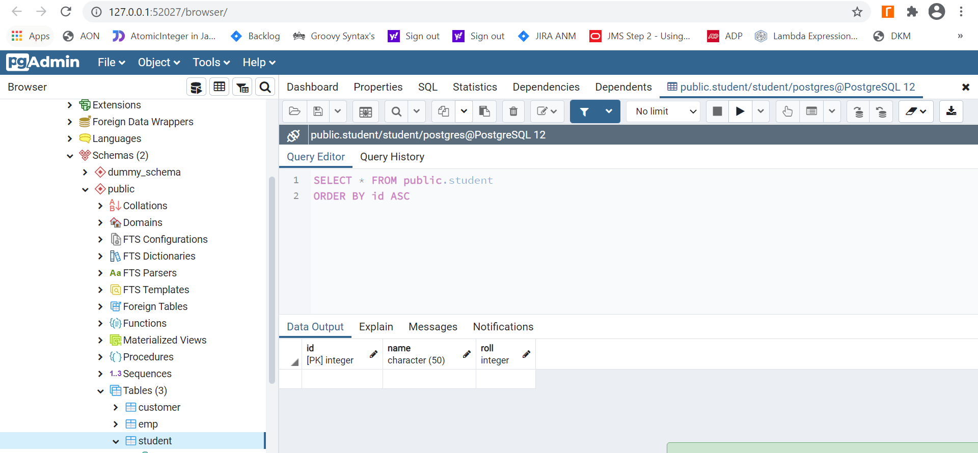Click the pencil icon in roll column header
The height and width of the screenshot is (453, 978).
(526, 354)
